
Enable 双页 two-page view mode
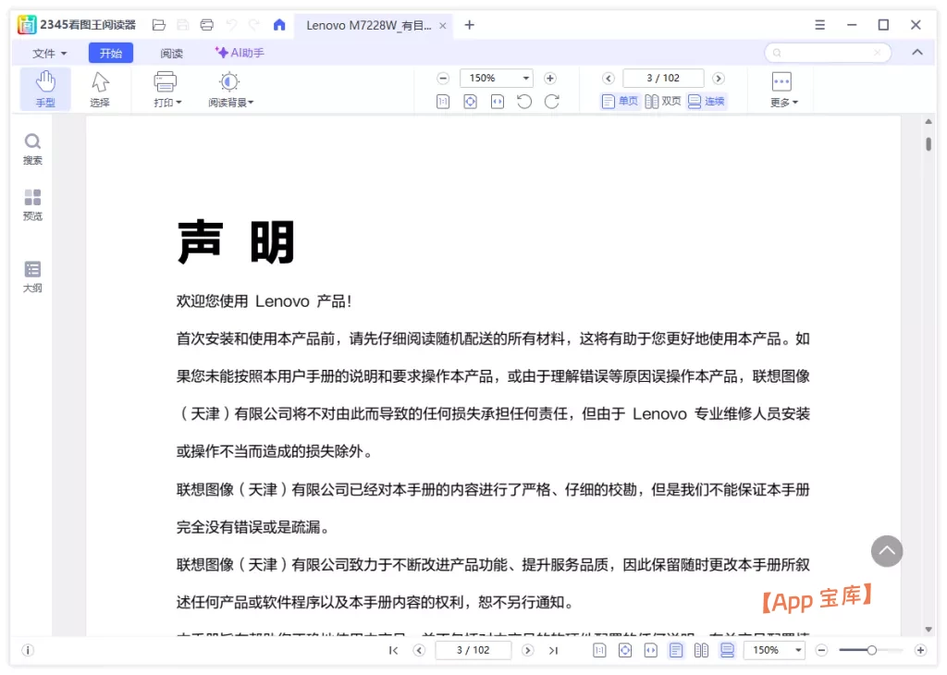(x=662, y=102)
